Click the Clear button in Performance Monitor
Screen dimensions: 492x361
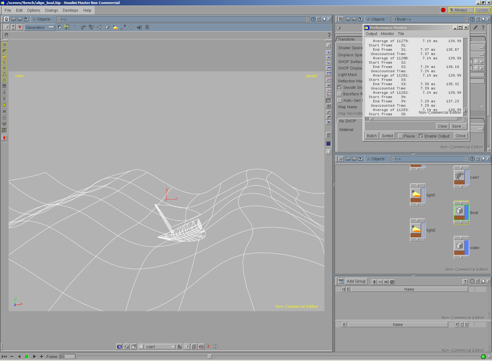pos(442,126)
